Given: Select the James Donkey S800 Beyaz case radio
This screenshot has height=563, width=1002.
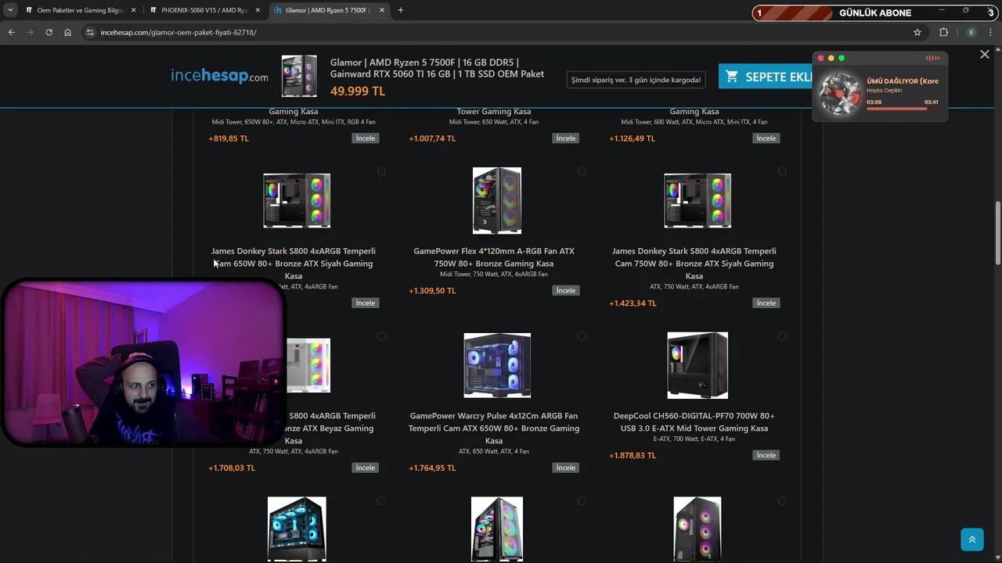Looking at the screenshot, I should click(381, 336).
